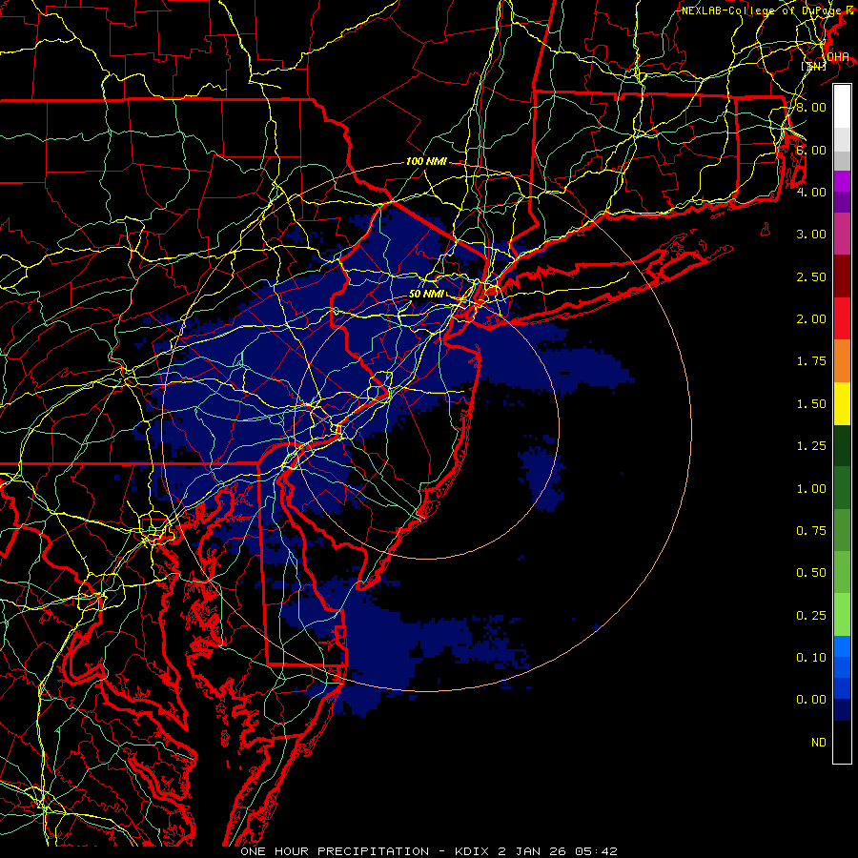
Task: Click the 0.50 legend value
Action: coord(811,573)
